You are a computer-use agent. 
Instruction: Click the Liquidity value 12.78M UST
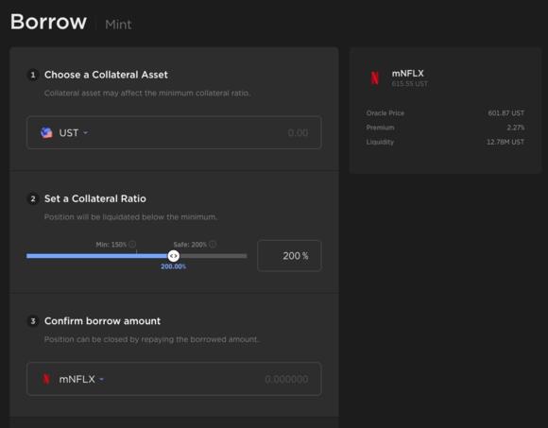[505, 142]
